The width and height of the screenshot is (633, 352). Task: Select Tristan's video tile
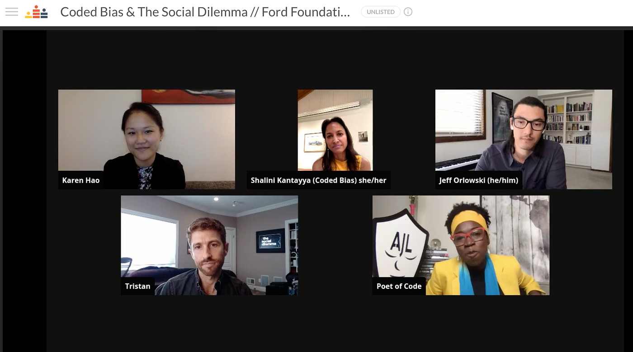(209, 245)
